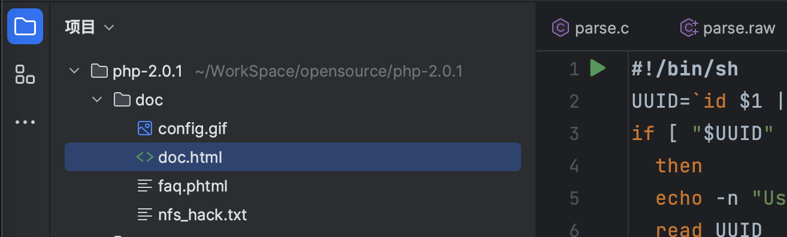Open the Structure tool window icon
Screen dimensions: 787x237
[25, 74]
